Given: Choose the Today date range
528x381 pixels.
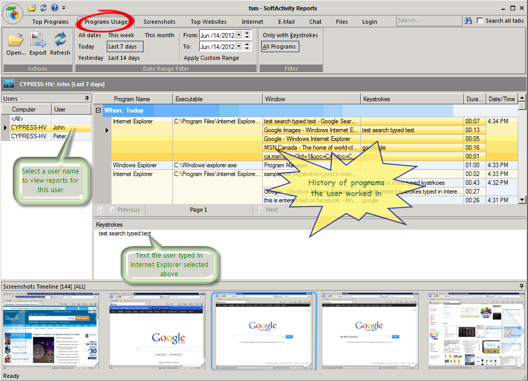Looking at the screenshot, I should pyautogui.click(x=86, y=46).
